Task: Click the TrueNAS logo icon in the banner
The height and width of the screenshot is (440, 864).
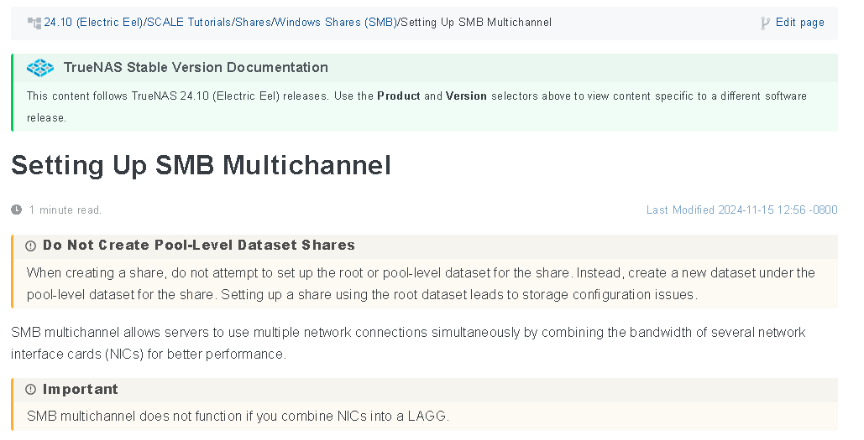Action: pos(40,68)
